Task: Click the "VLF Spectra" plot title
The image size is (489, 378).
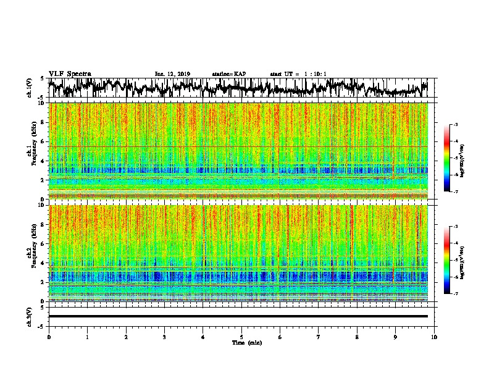Action: point(70,73)
